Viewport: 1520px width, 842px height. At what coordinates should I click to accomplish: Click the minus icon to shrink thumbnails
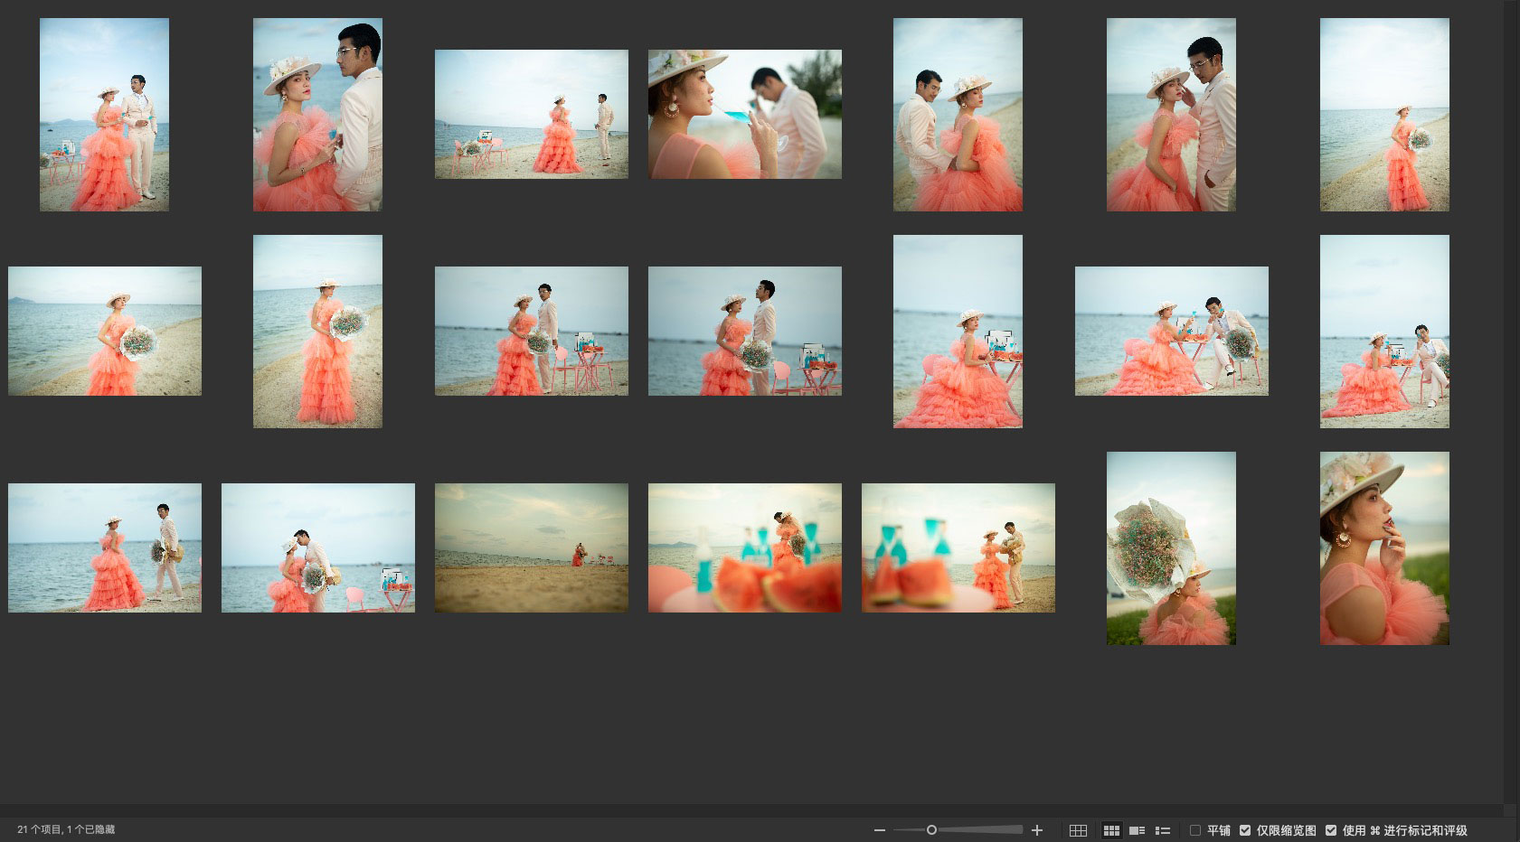(x=879, y=830)
